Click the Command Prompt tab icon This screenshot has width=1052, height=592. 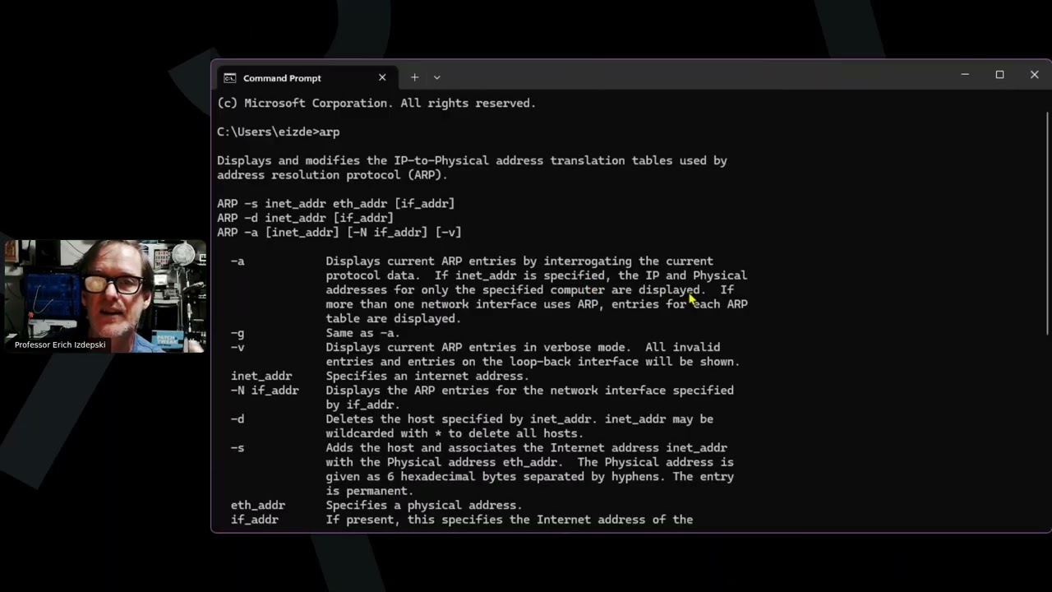click(x=229, y=78)
